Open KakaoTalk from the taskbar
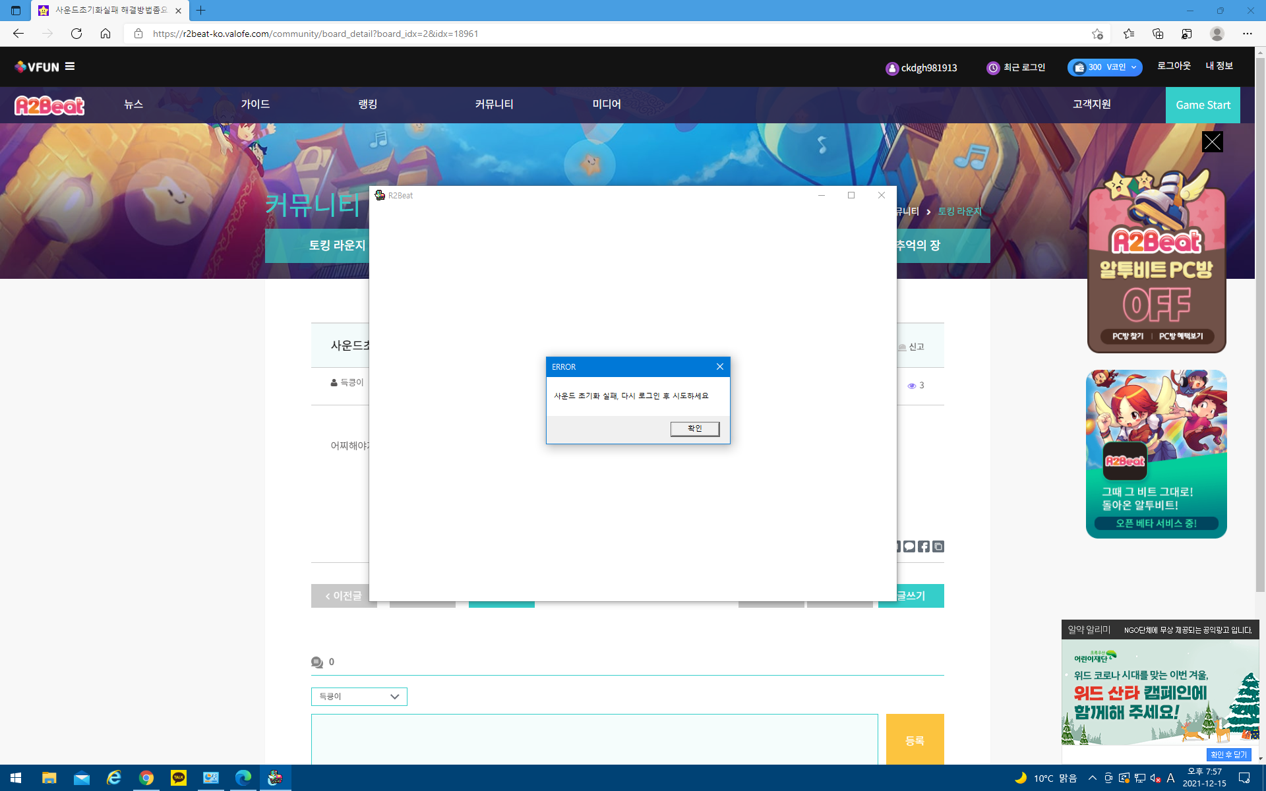This screenshot has height=791, width=1266. (179, 778)
